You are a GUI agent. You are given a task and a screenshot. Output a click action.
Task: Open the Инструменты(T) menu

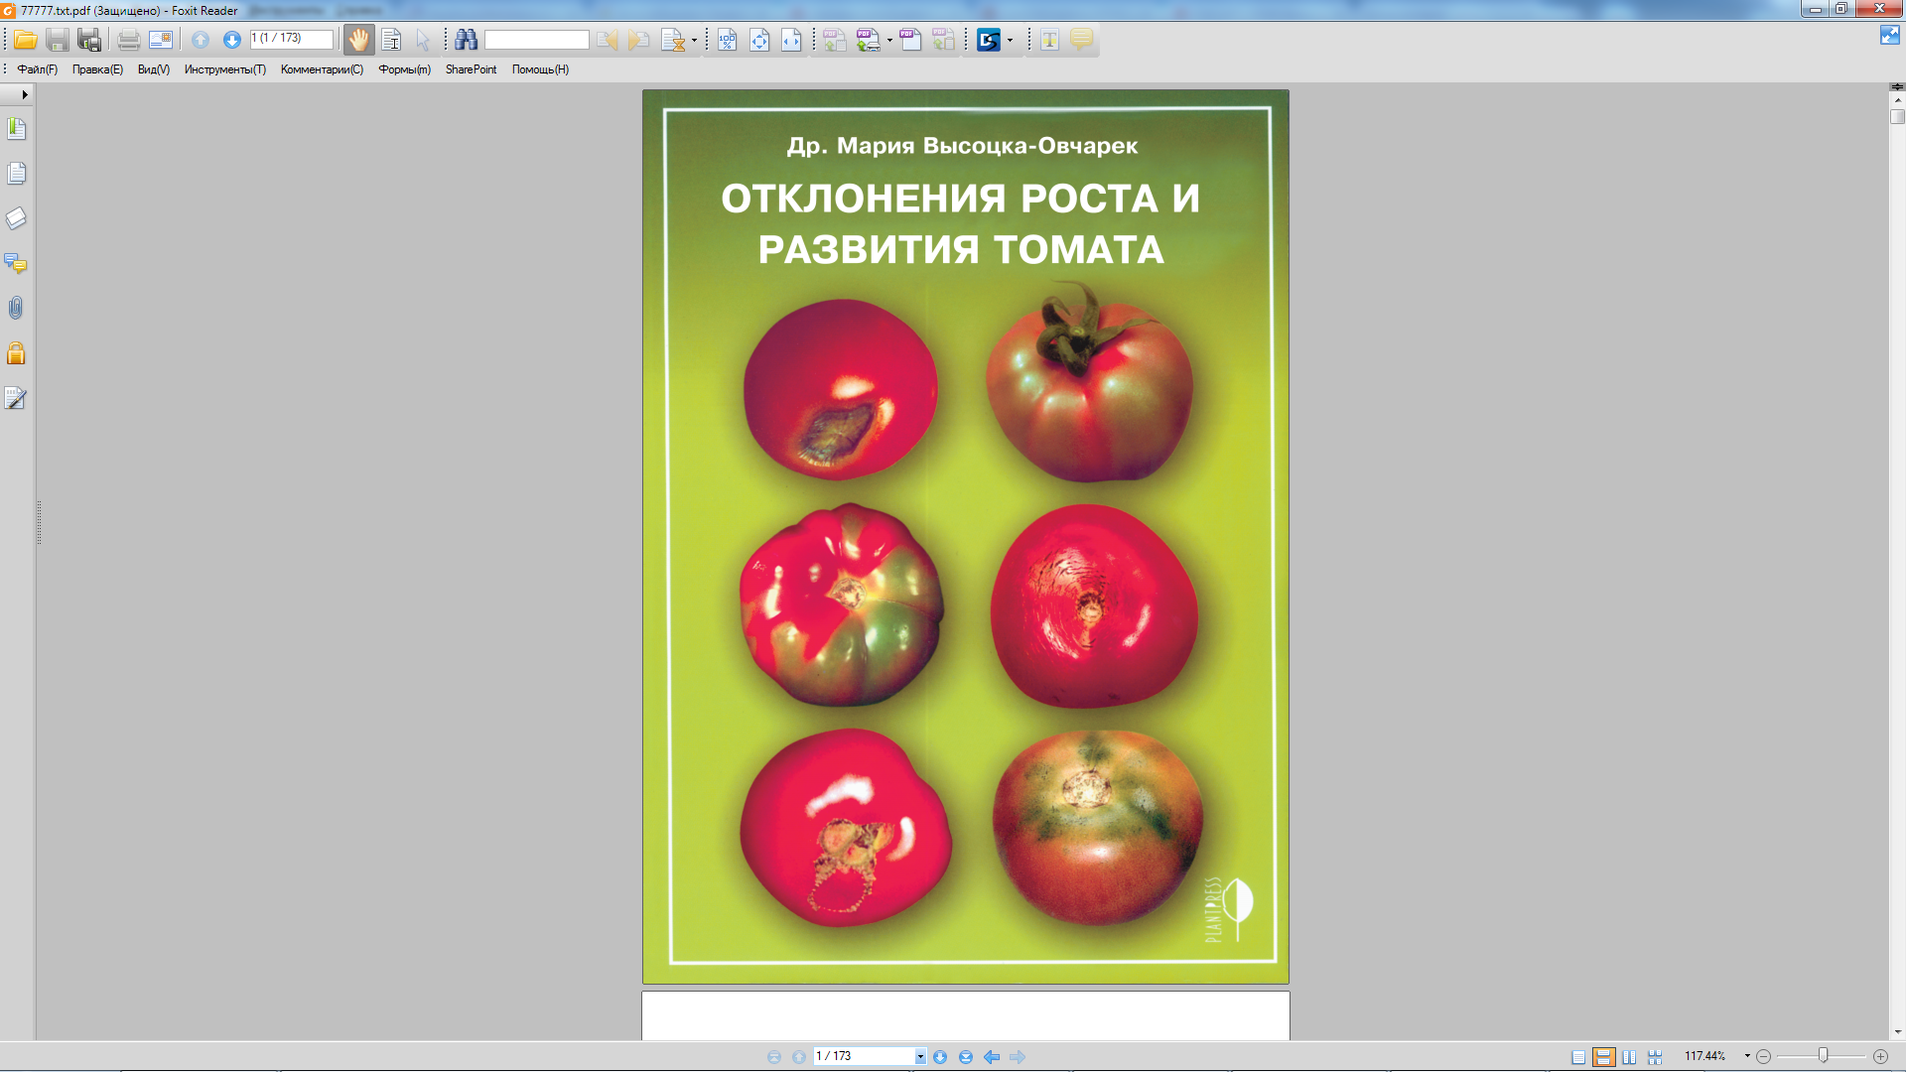click(x=224, y=69)
